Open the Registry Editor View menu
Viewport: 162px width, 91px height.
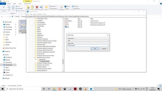click(x=35, y=14)
